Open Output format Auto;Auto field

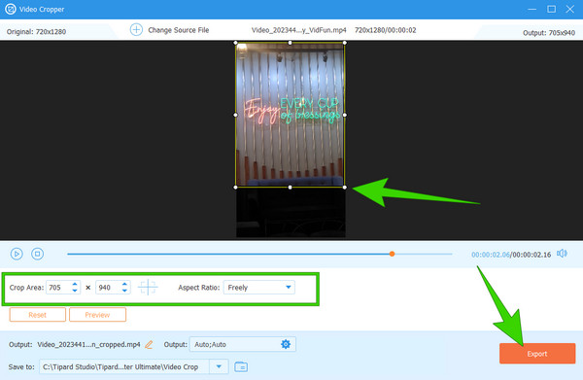(x=243, y=344)
